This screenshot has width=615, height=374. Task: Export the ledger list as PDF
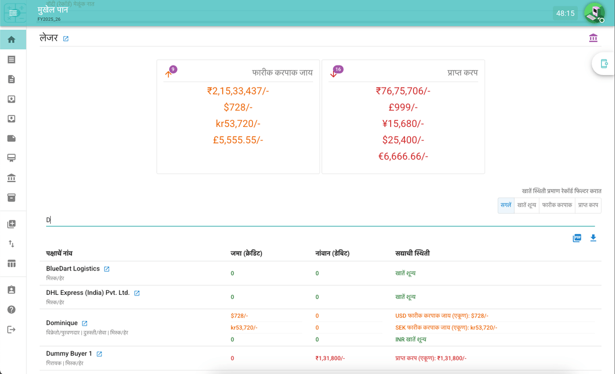(x=577, y=238)
